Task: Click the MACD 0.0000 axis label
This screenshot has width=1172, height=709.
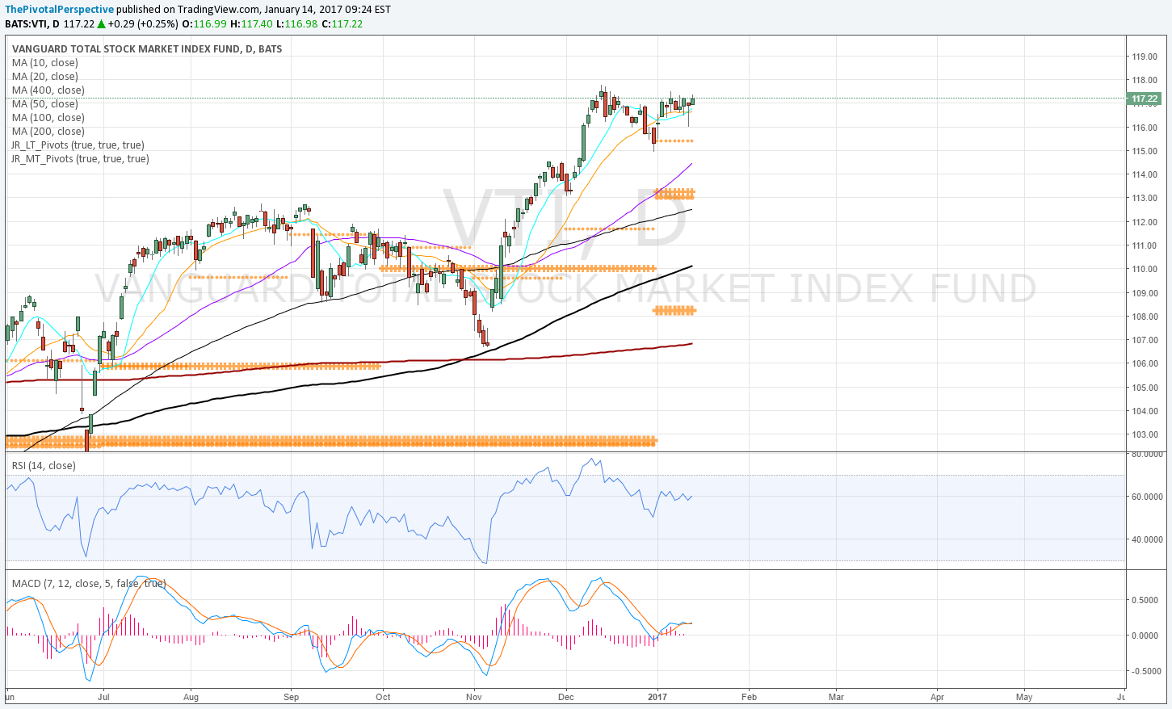Action: (x=1146, y=636)
